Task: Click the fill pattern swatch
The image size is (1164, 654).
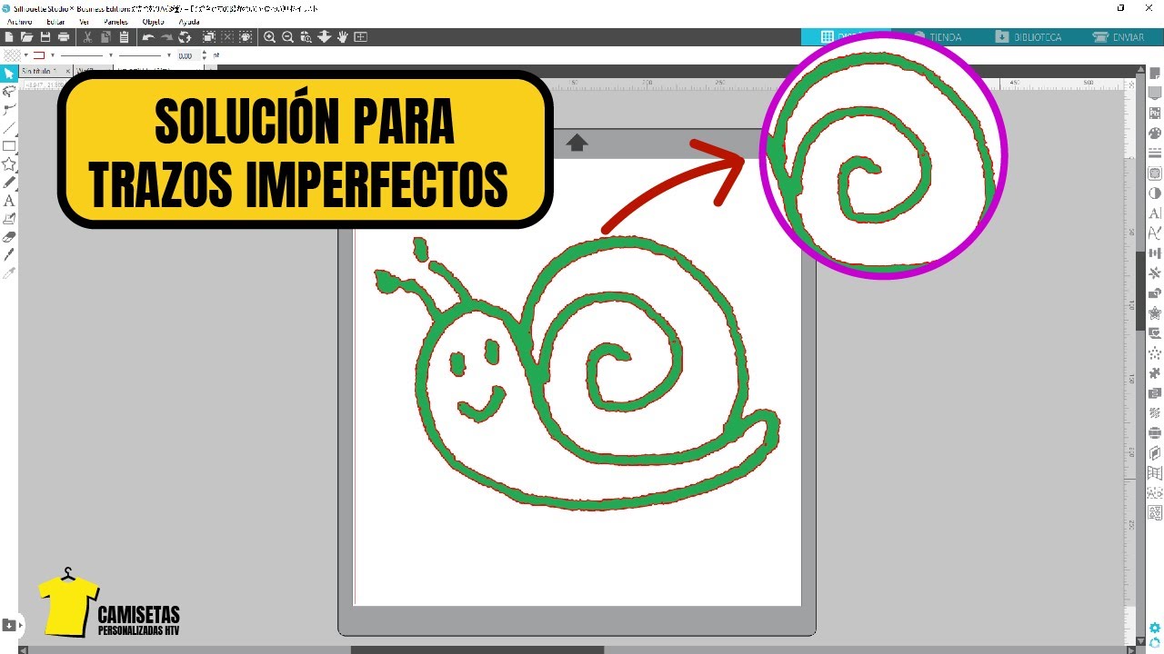Action: click(x=12, y=55)
